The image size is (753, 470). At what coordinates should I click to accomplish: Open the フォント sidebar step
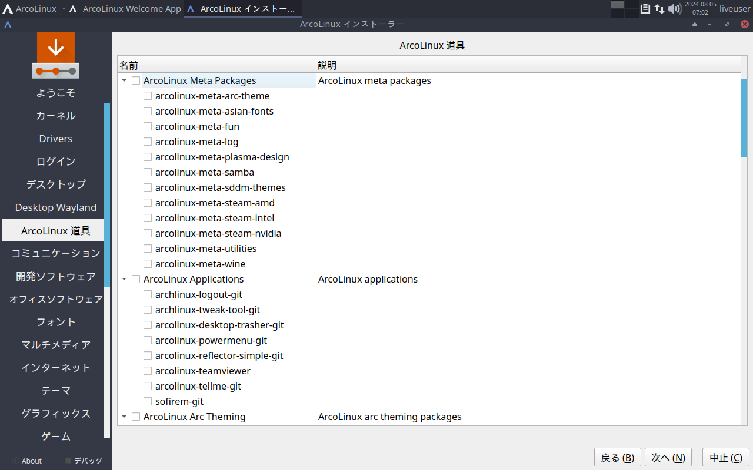tap(56, 322)
